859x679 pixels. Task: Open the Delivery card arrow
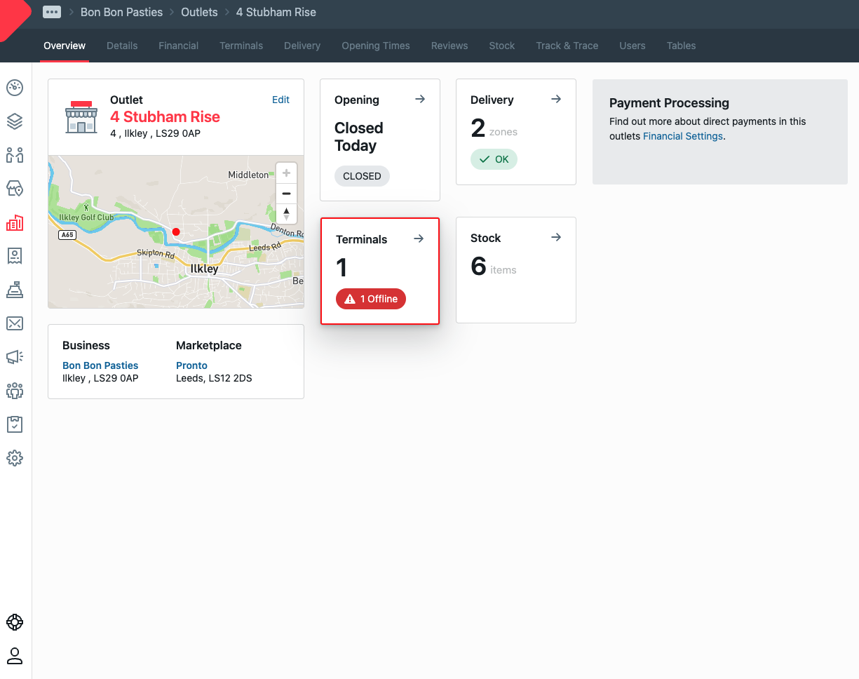(x=556, y=99)
